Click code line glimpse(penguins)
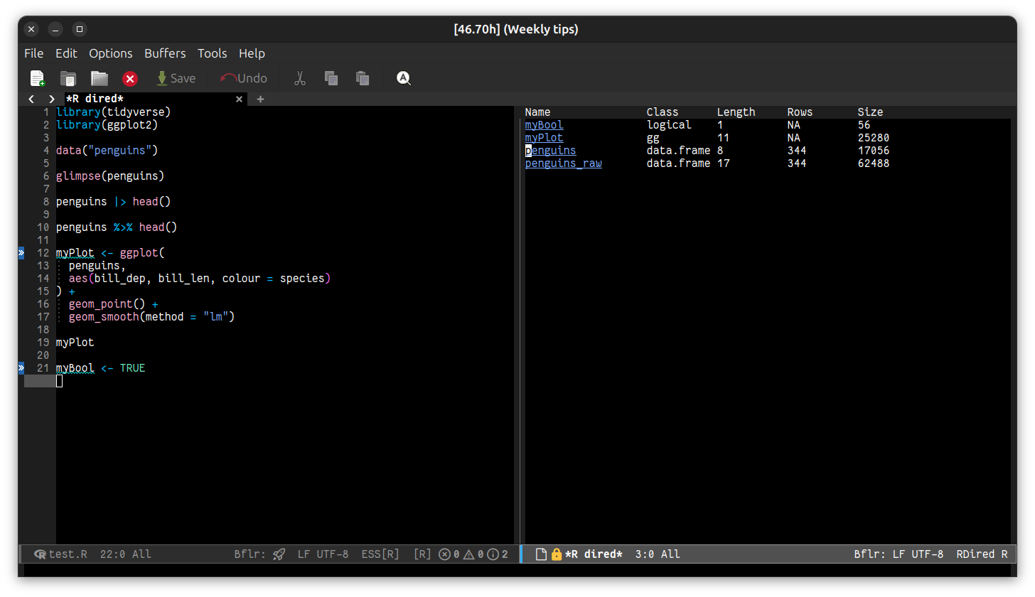 click(110, 176)
